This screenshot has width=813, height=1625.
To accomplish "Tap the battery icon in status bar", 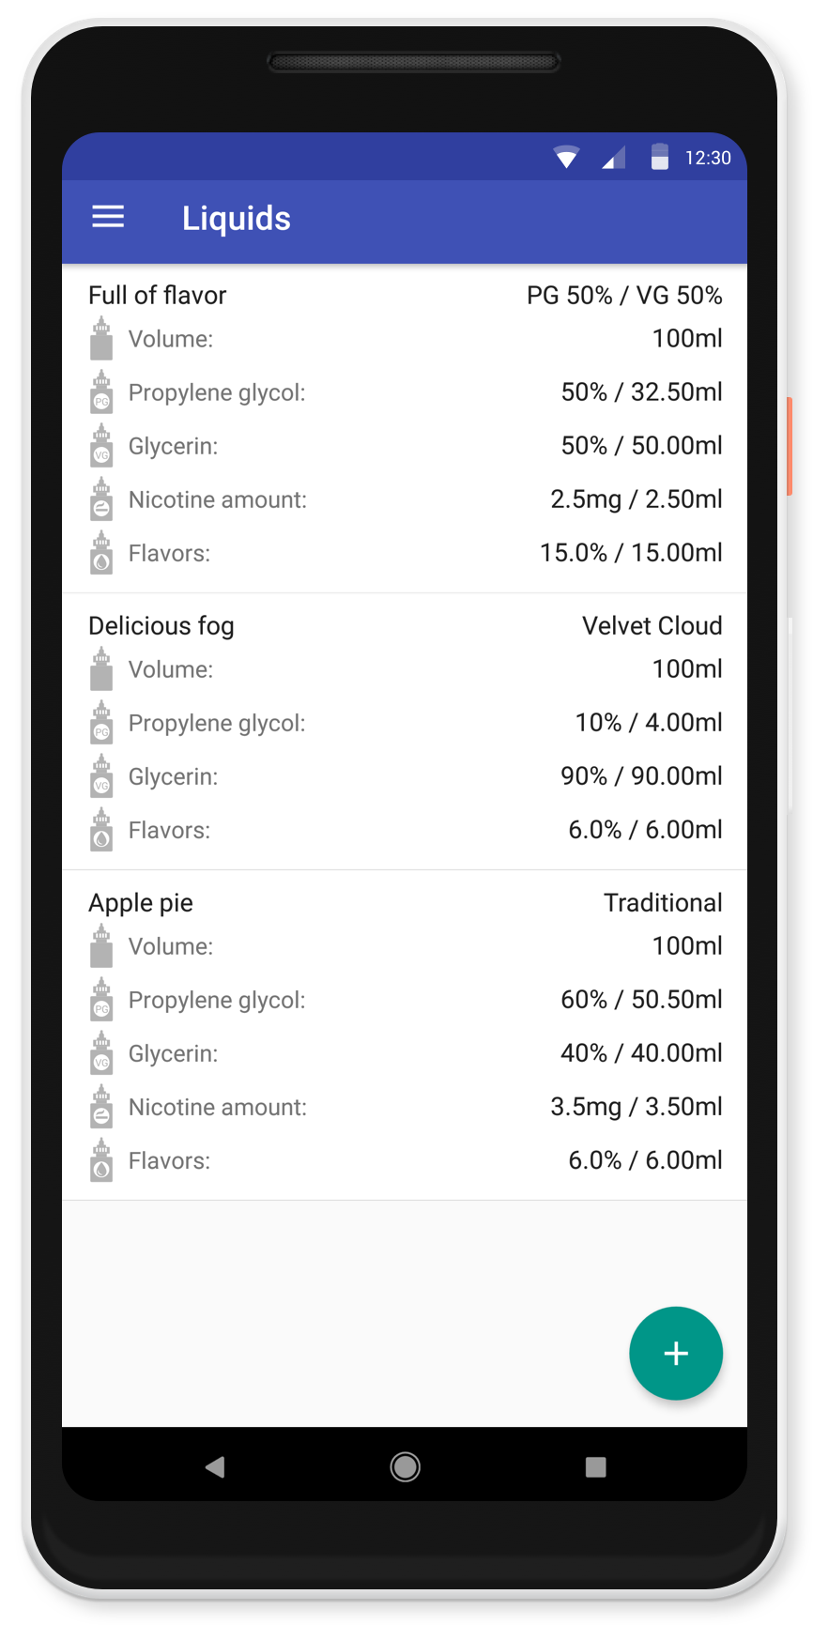I will pyautogui.click(x=660, y=157).
